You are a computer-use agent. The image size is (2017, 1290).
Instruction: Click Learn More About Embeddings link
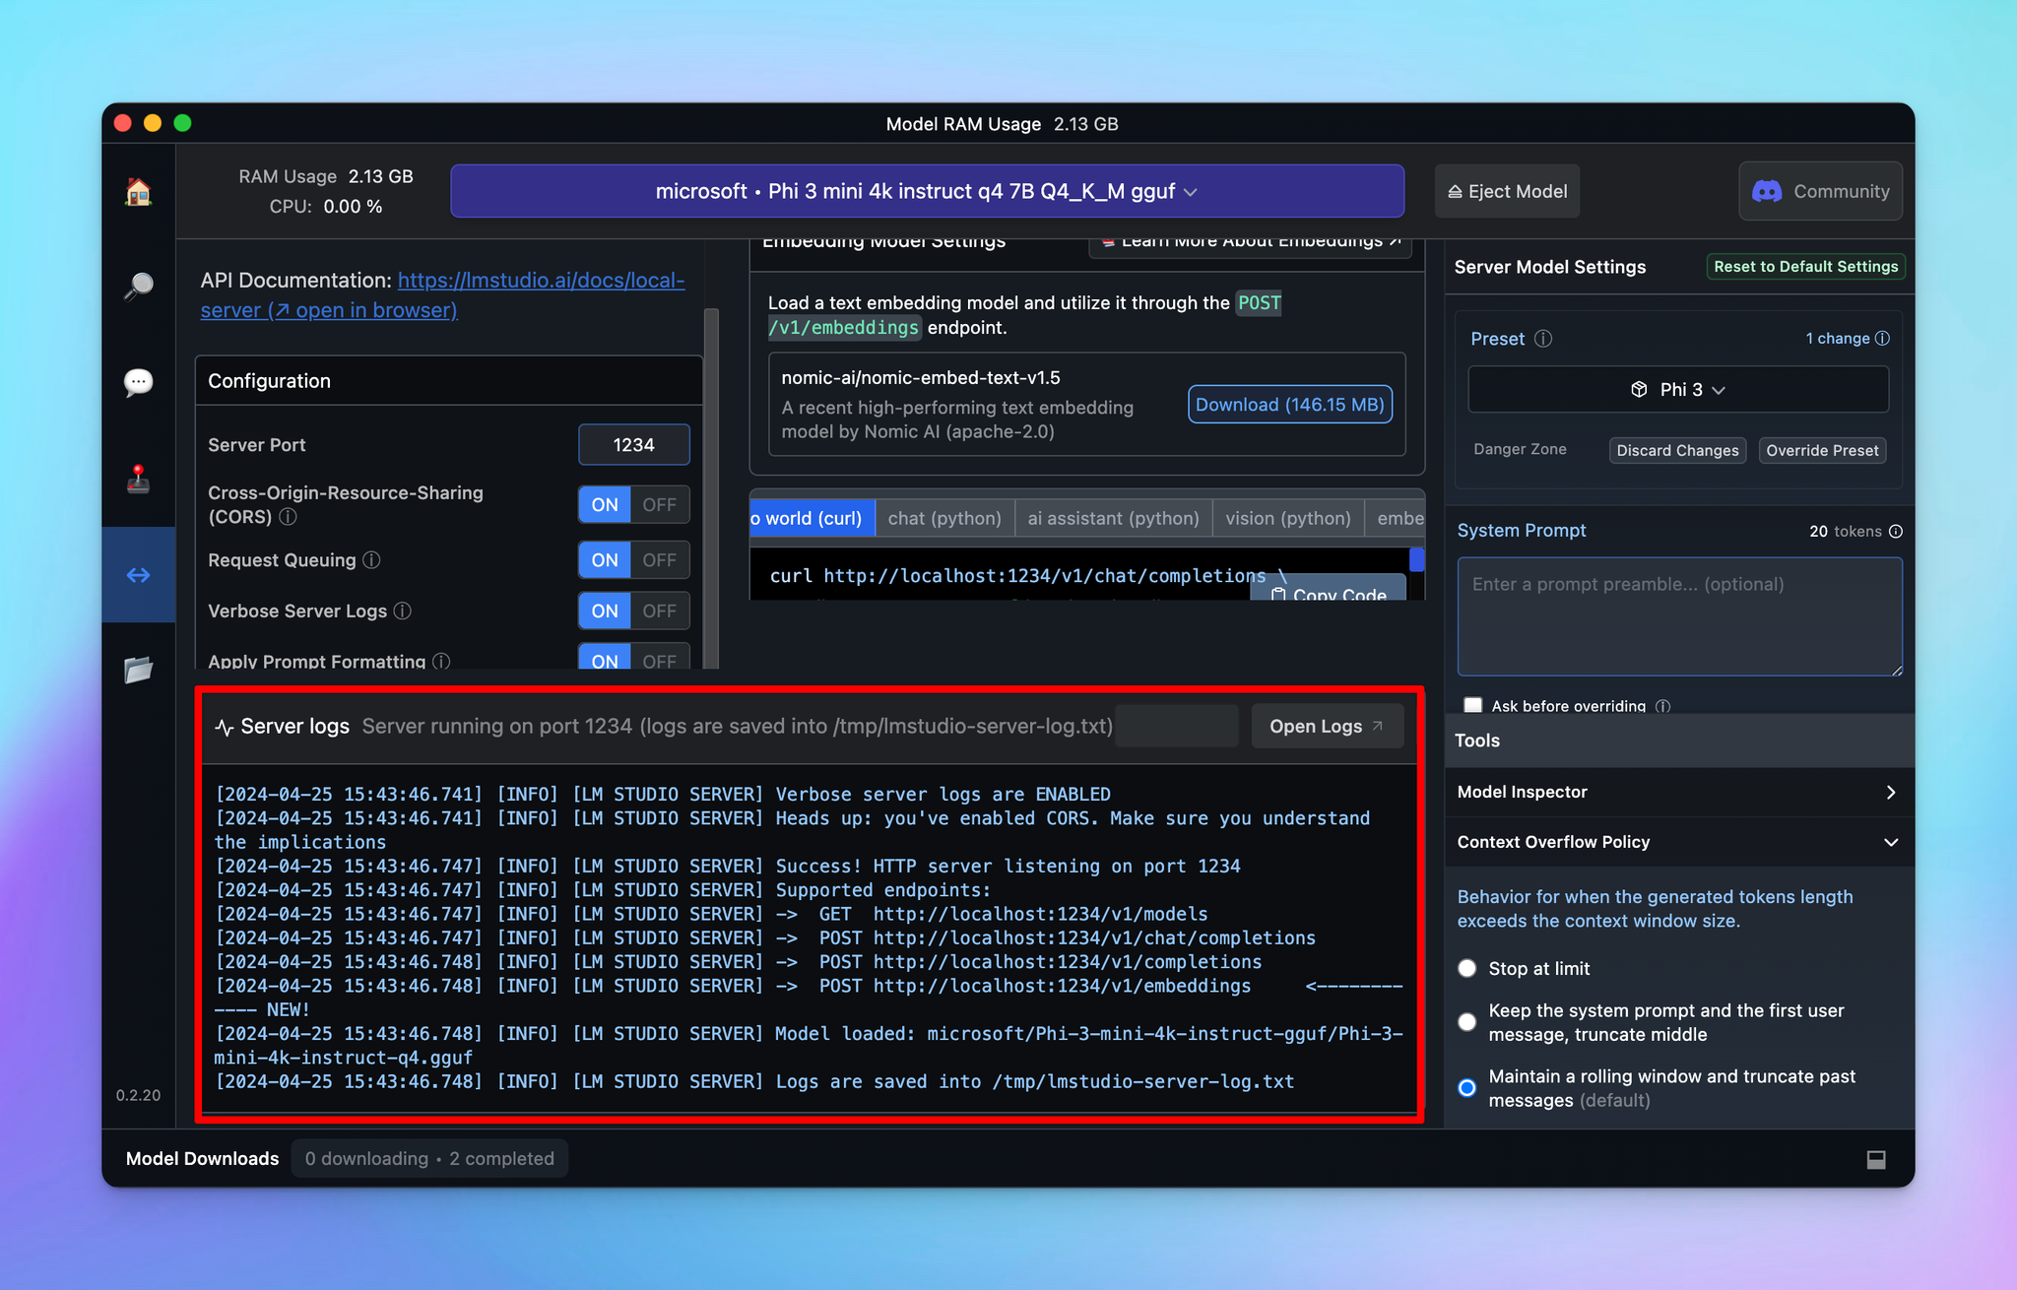click(x=1250, y=245)
